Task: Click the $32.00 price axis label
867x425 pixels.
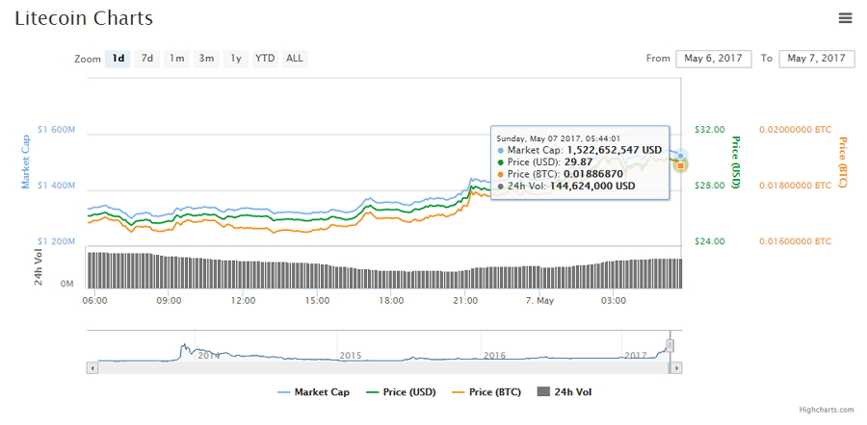Action: [x=709, y=130]
